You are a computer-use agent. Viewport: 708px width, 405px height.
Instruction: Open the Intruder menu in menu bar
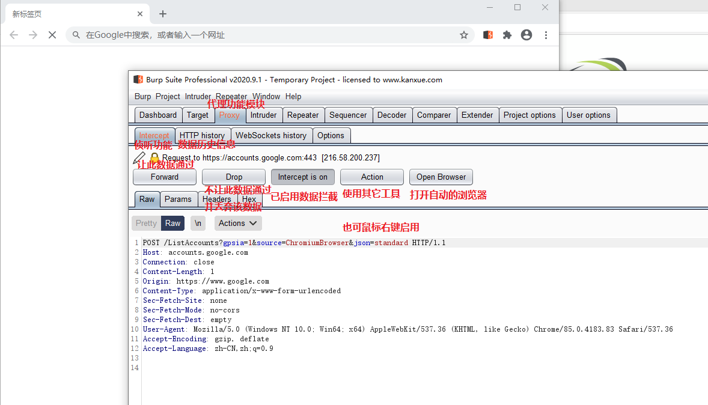coord(198,96)
